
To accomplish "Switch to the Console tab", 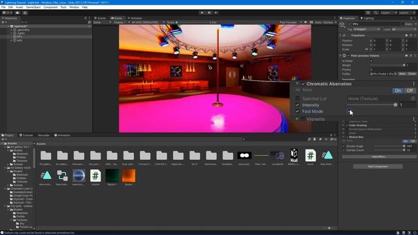I will pos(26,135).
